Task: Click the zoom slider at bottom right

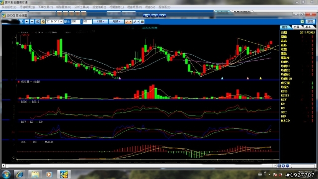Action: pos(303,166)
